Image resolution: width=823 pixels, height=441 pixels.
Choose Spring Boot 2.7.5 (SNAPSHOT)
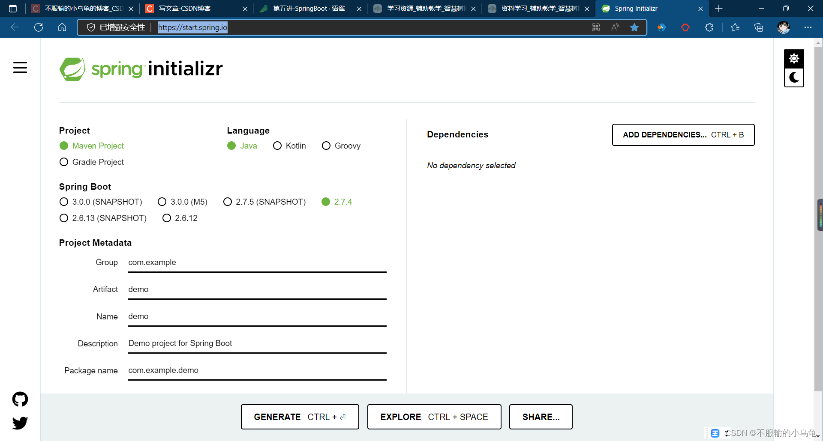pos(264,202)
